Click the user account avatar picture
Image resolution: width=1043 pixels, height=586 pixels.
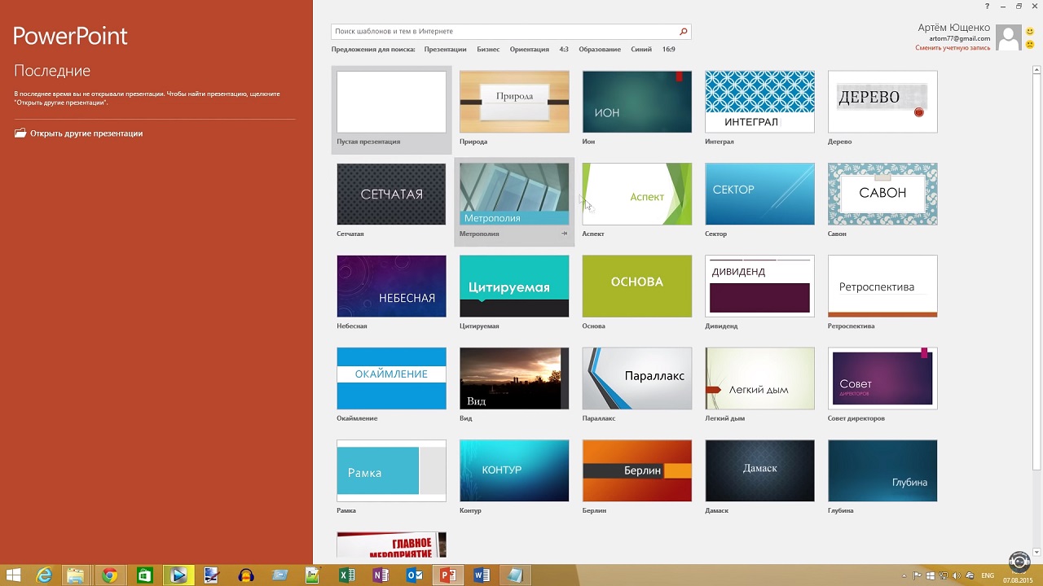[x=1009, y=37]
